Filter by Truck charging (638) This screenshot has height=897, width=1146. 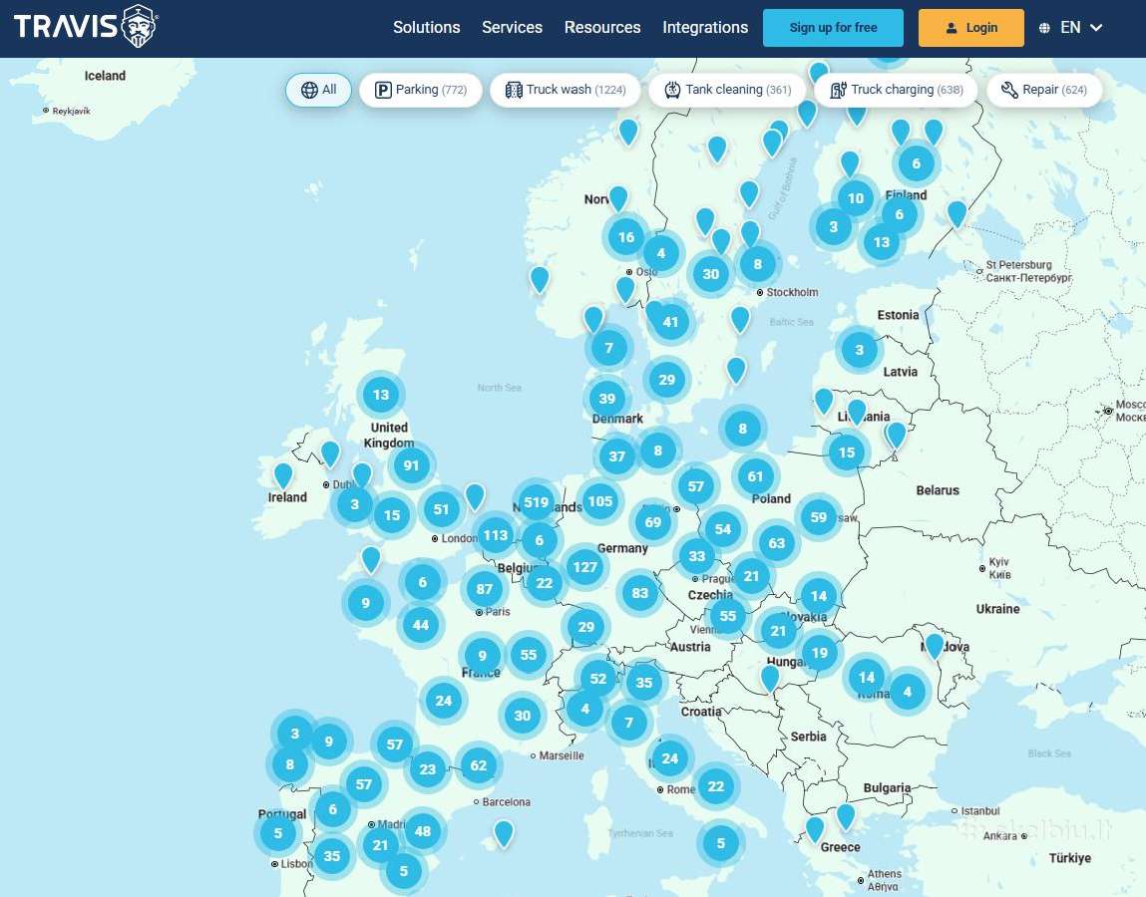click(x=896, y=90)
